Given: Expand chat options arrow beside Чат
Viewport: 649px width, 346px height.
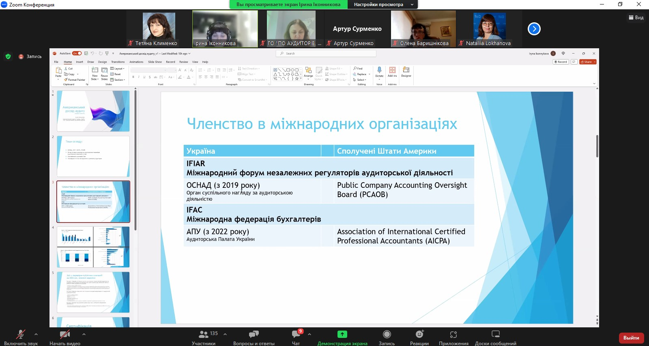Looking at the screenshot, I should [x=309, y=334].
